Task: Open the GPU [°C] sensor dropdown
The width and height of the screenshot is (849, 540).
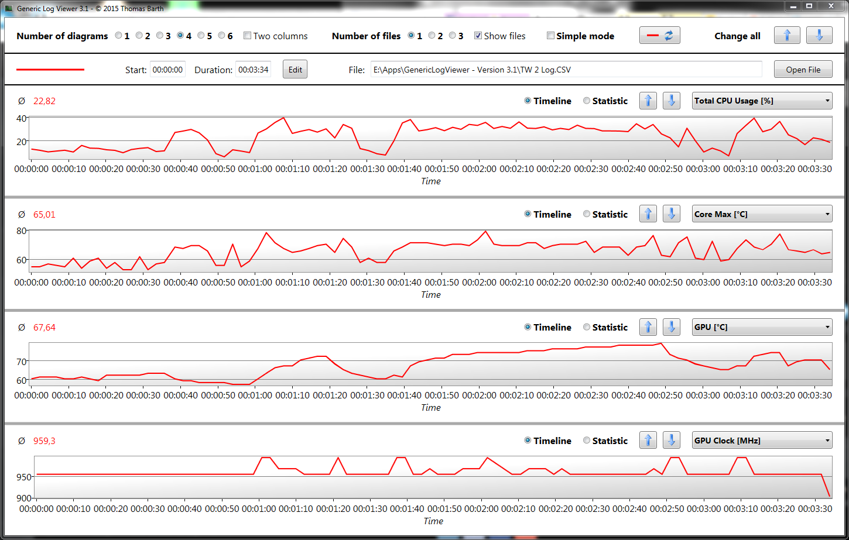Action: pos(762,327)
